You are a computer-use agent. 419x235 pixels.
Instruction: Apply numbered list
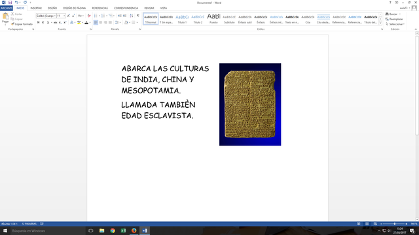103,16
